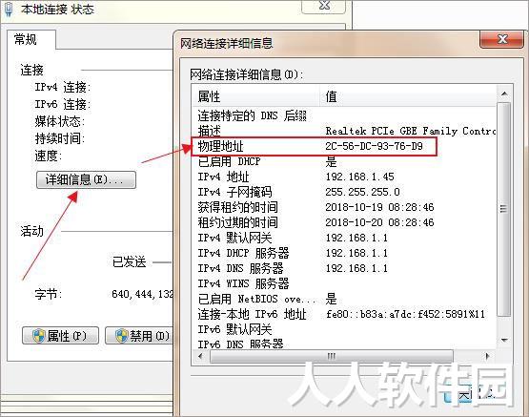Close the 网络连接详细信息 dialog
Image resolution: width=529 pixels, height=417 pixels.
[x=501, y=39]
